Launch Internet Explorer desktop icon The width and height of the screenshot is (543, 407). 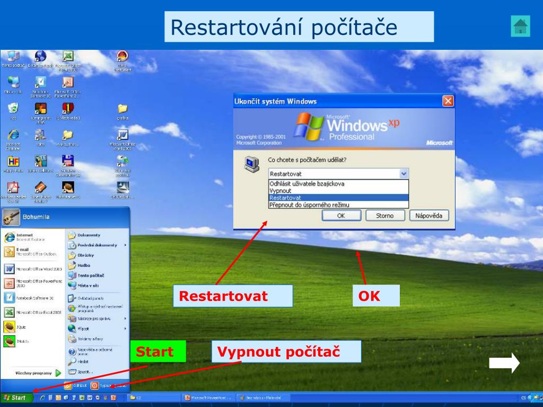(x=13, y=139)
